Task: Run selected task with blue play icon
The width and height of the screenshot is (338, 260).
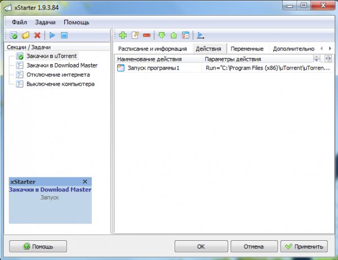Action: tap(52, 35)
